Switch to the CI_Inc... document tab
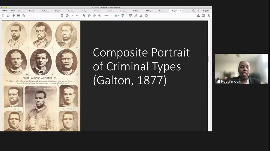Viewport: 270px width, 151px height. click(58, 11)
